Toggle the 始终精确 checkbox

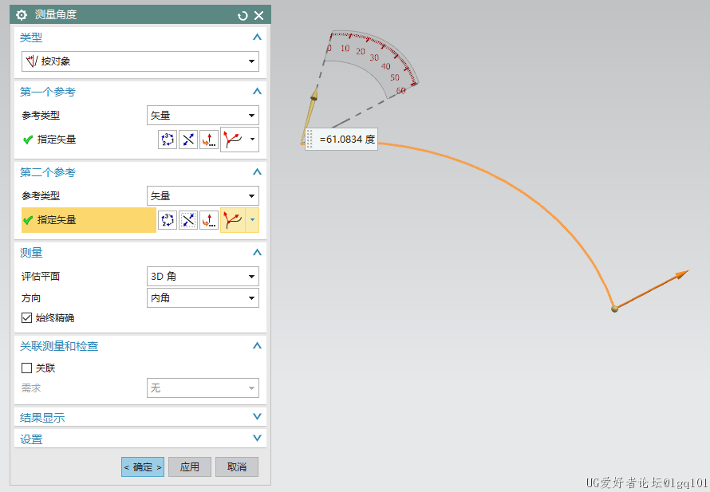click(26, 317)
